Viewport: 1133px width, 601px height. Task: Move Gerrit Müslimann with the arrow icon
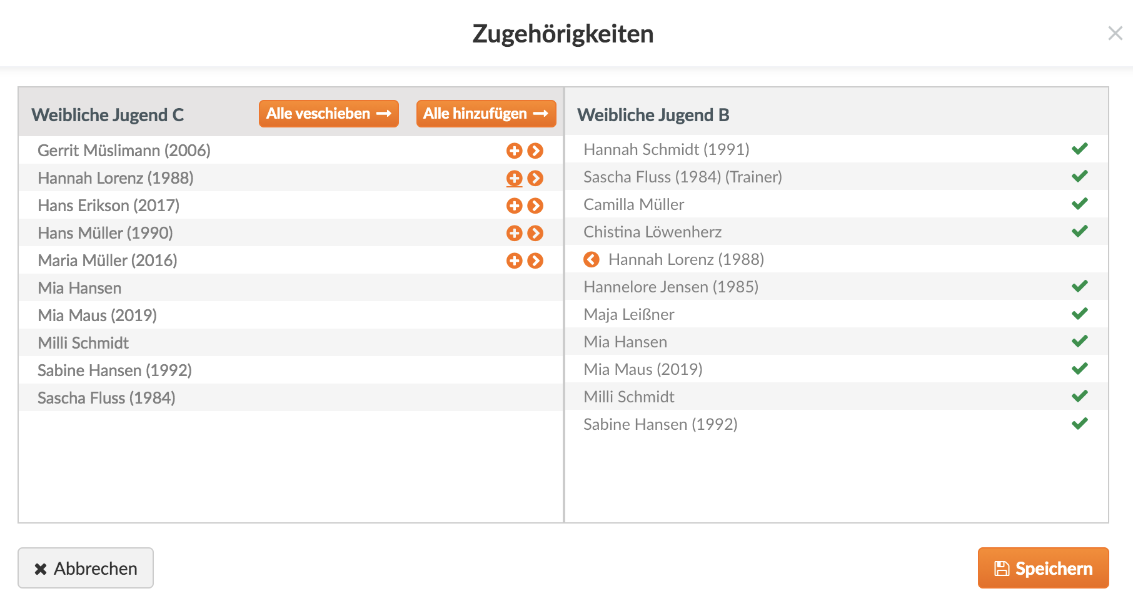535,151
